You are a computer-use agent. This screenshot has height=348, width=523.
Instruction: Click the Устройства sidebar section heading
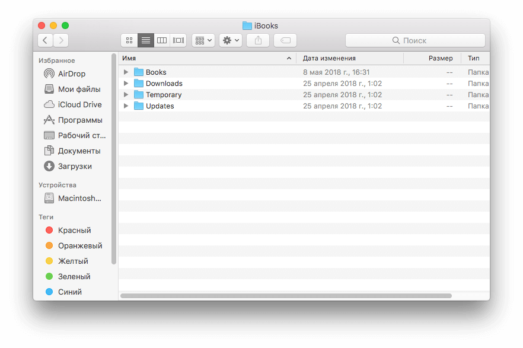(58, 185)
